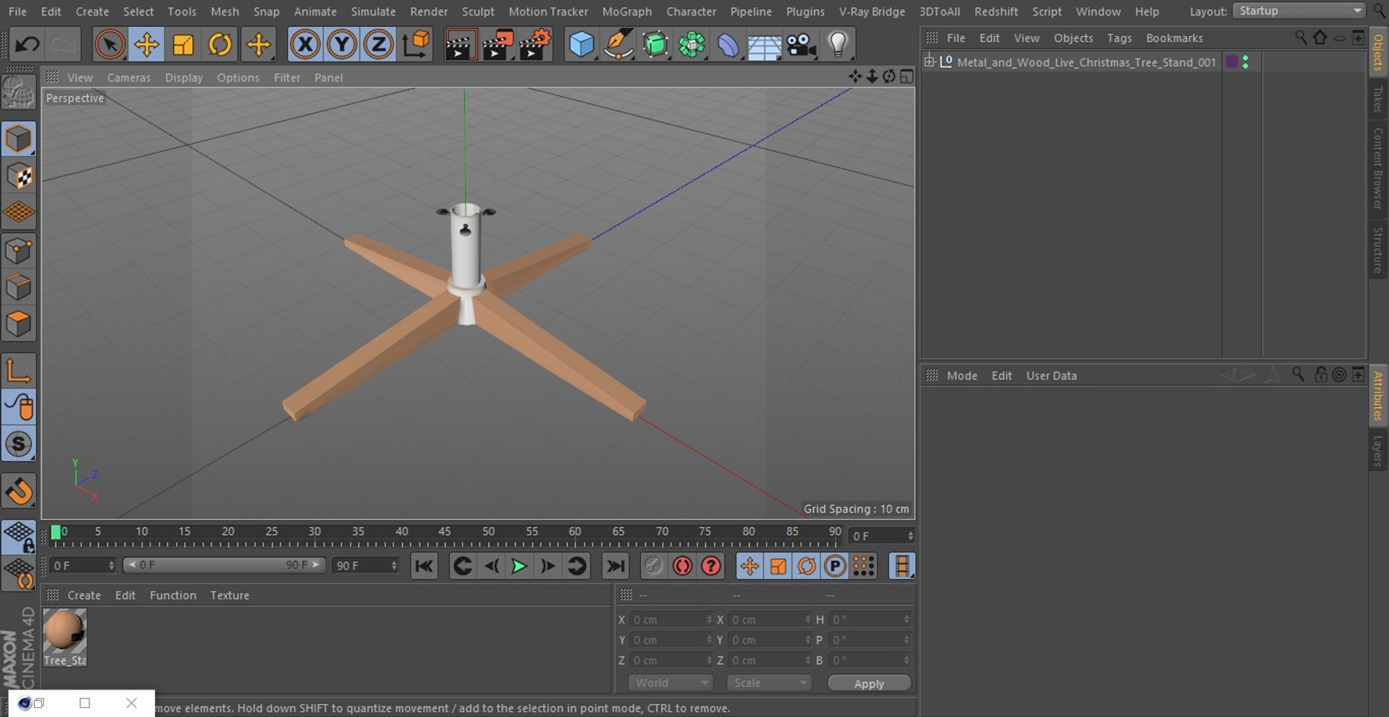
Task: Toggle Z axis lock
Action: pos(378,45)
